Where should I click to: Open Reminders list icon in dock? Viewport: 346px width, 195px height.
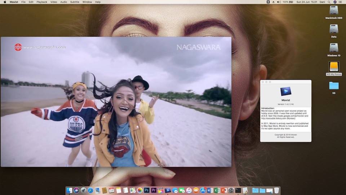pos(125,190)
